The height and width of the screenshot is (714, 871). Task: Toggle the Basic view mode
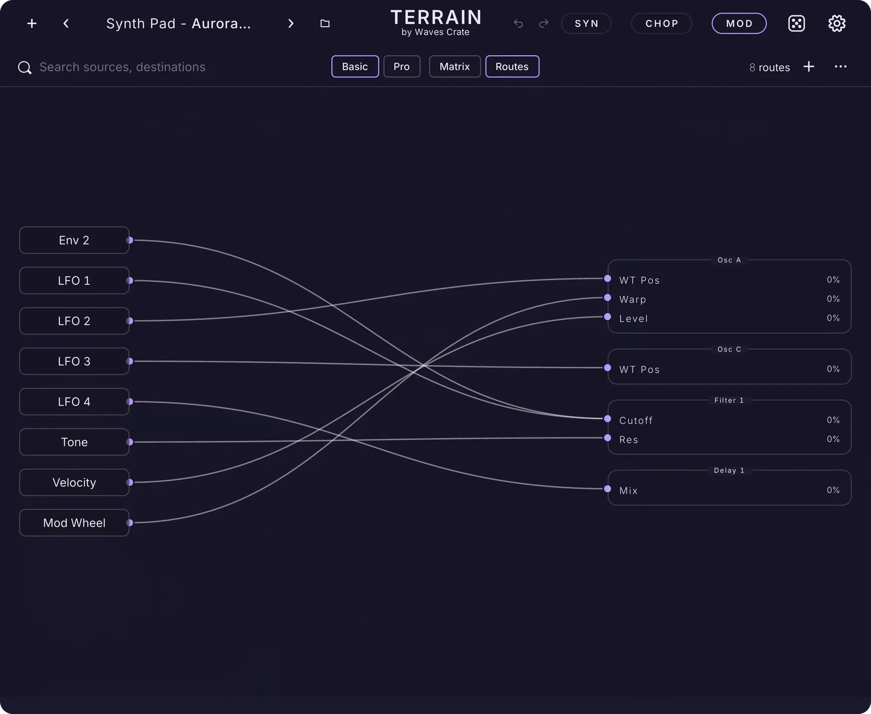355,66
